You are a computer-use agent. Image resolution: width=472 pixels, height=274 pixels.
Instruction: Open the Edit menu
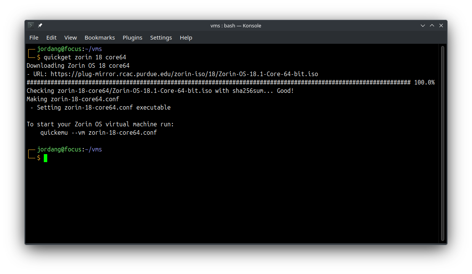51,38
